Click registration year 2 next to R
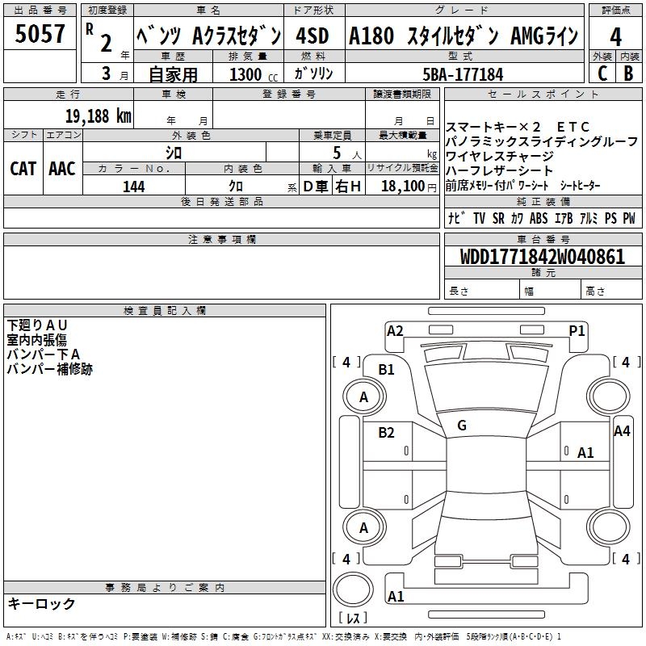This screenshot has height=646, width=646. 107,43
